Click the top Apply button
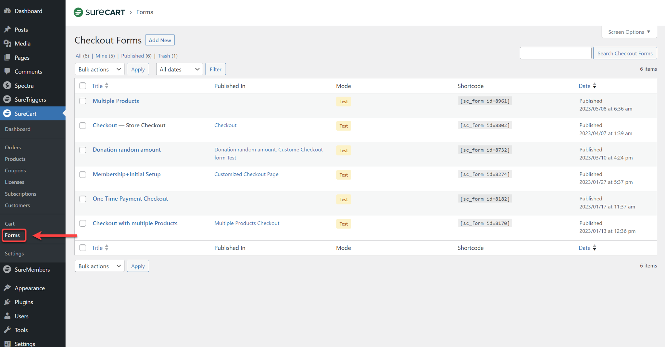Image resolution: width=665 pixels, height=347 pixels. pyautogui.click(x=138, y=69)
